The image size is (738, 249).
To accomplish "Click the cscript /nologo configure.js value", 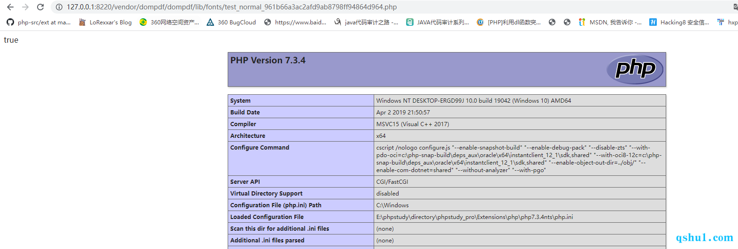I will (519, 158).
